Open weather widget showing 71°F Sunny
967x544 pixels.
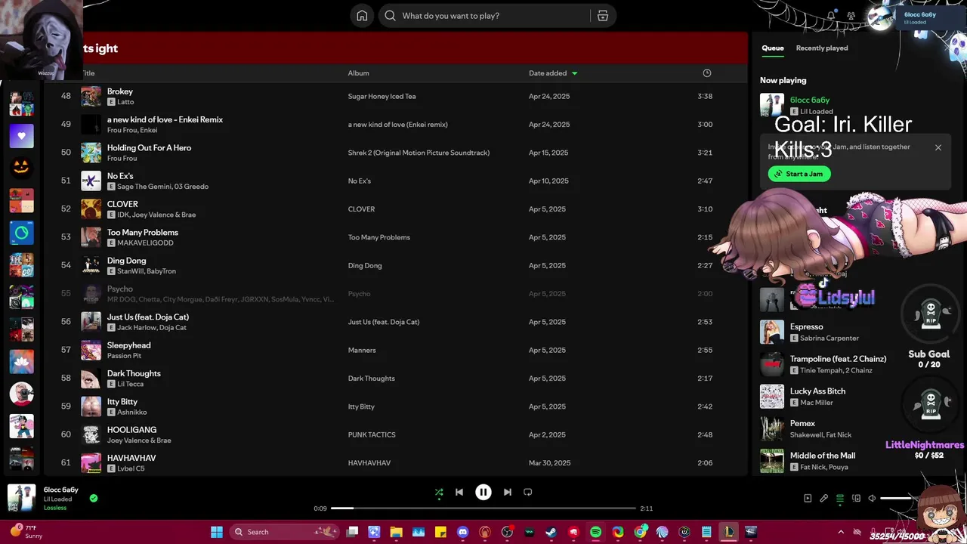click(x=26, y=532)
